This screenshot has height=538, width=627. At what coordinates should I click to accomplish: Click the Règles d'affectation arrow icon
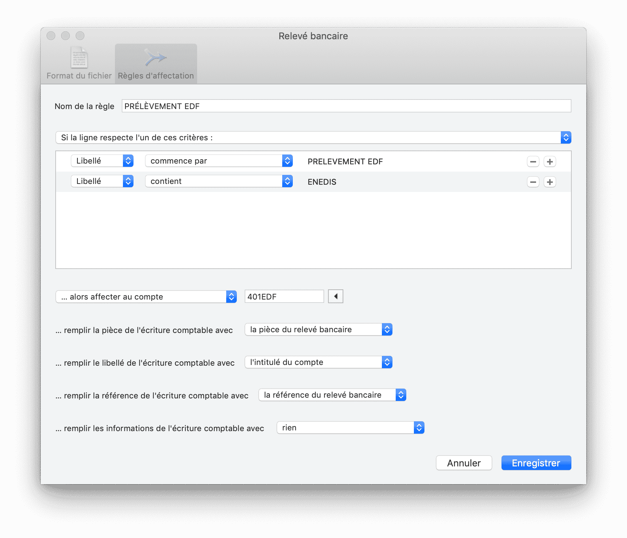click(x=156, y=57)
